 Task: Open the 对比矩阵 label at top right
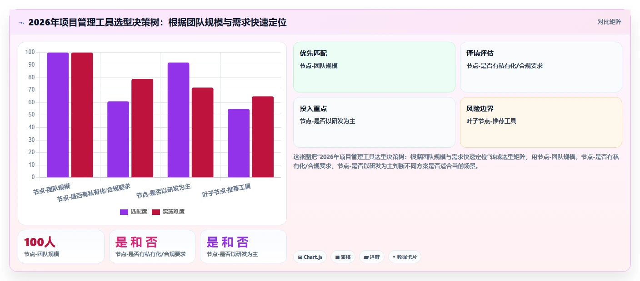click(x=609, y=22)
